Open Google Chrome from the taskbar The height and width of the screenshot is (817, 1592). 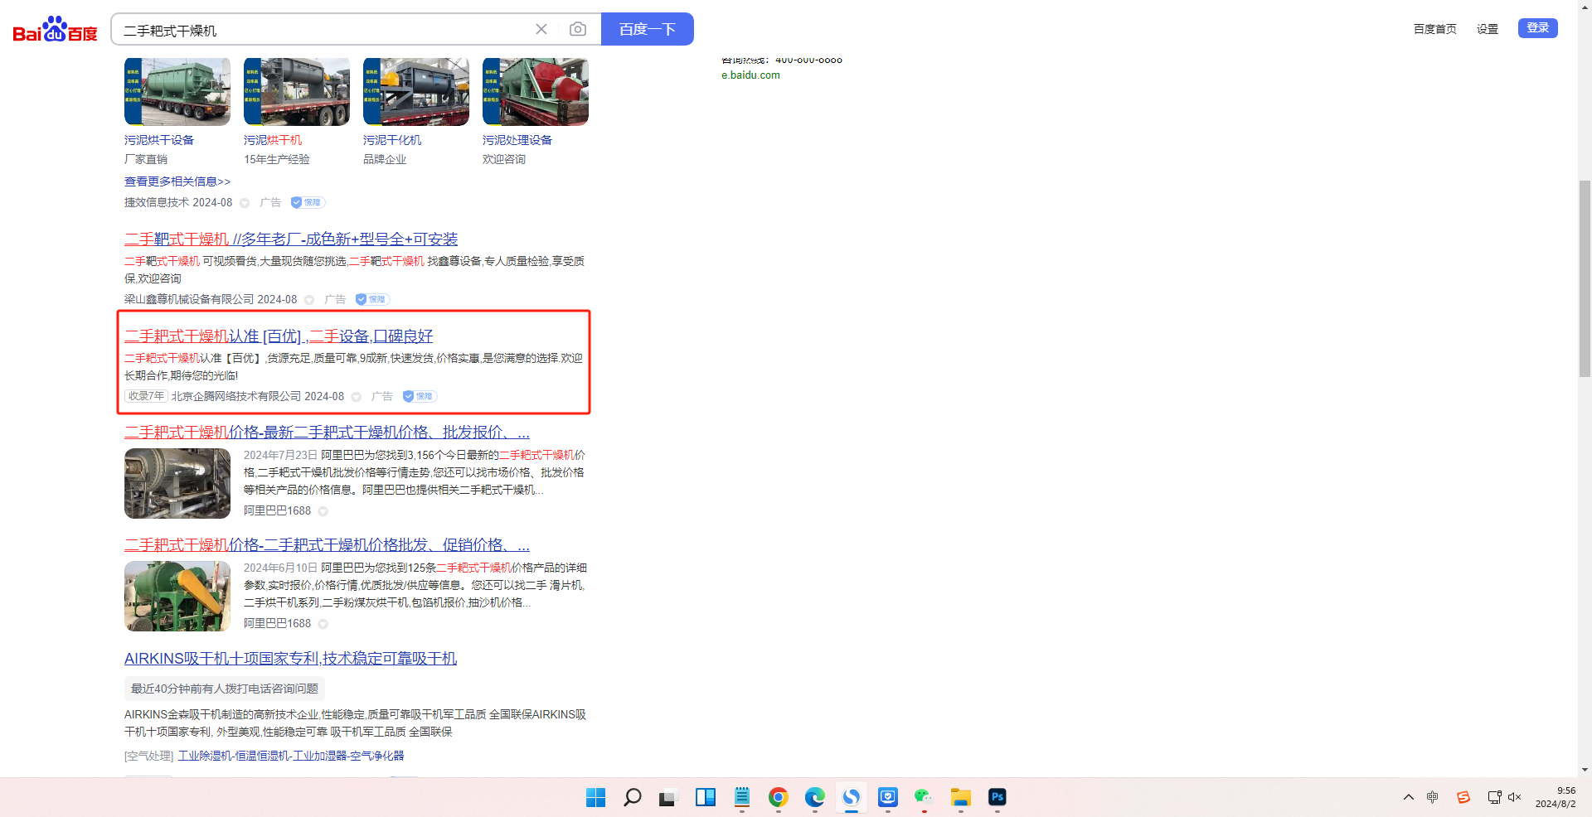(778, 797)
